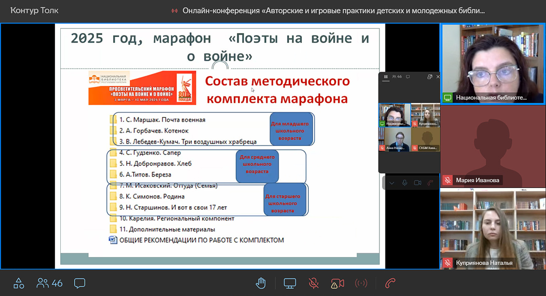Viewport: 546px width, 296px height.
Task: Toggle the camera with warning icon
Action: (337, 283)
